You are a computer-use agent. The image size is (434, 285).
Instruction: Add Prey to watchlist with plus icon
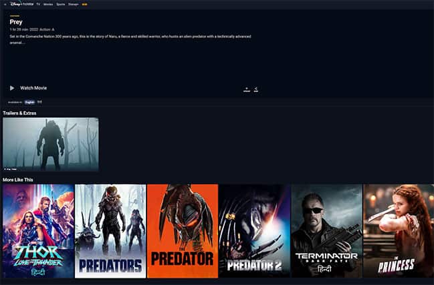(247, 89)
